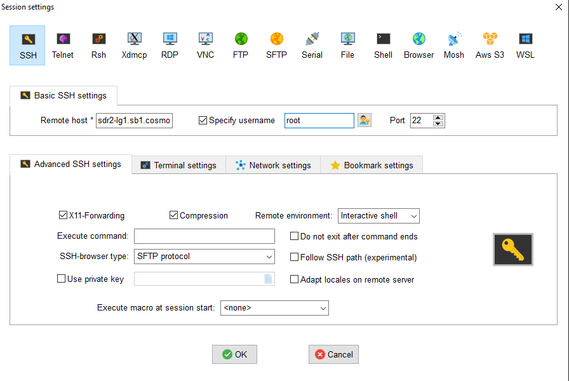The width and height of the screenshot is (569, 381).
Task: Open Execute macro at session start dropdown
Action: coord(274,308)
